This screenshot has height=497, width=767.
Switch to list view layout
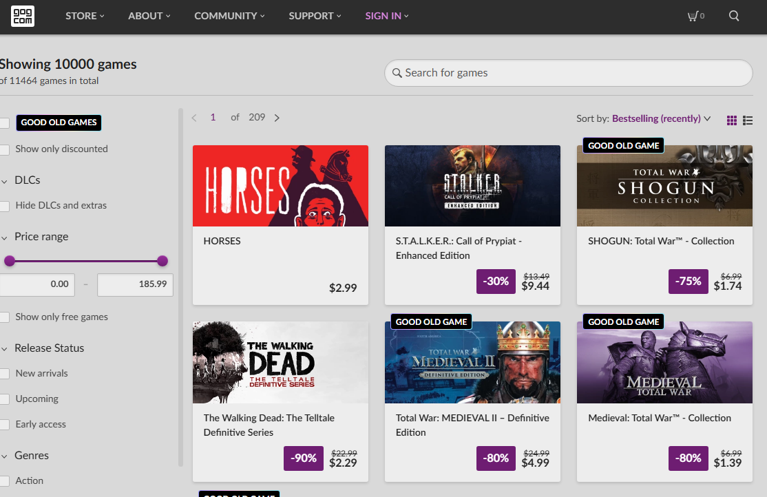pyautogui.click(x=748, y=120)
